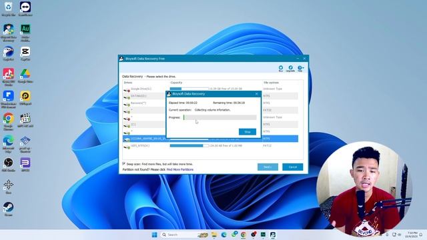Click the Stop button in the progress dialog
Screen dimensions: 427x240
tap(248, 132)
